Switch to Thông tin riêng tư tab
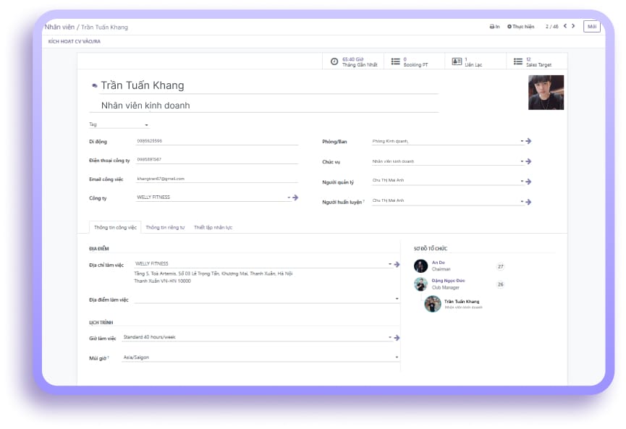 pos(165,227)
